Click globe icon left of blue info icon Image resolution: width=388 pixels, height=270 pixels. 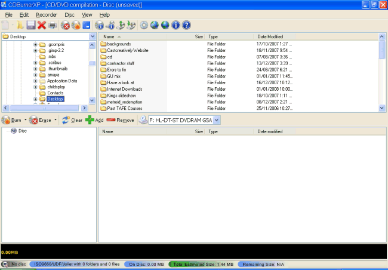coord(165,25)
